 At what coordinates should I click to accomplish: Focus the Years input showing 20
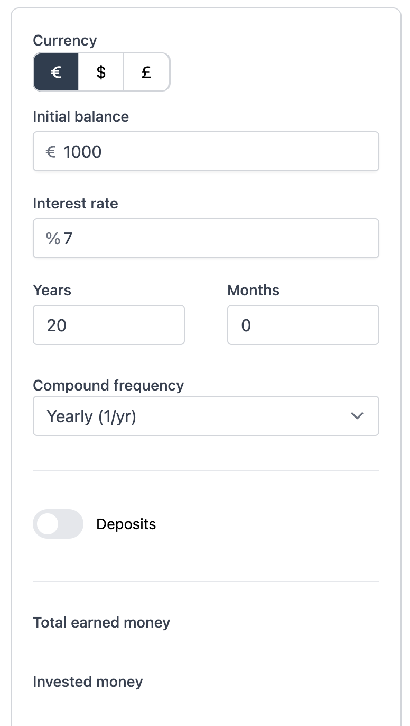[109, 325]
